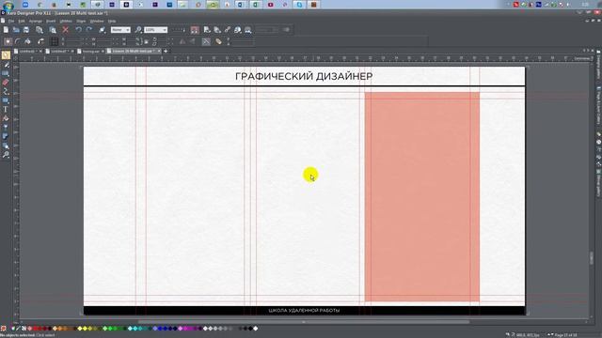Screen dimensions: 602x338
Task: Set no color with crossed swatch
Action: (24, 329)
